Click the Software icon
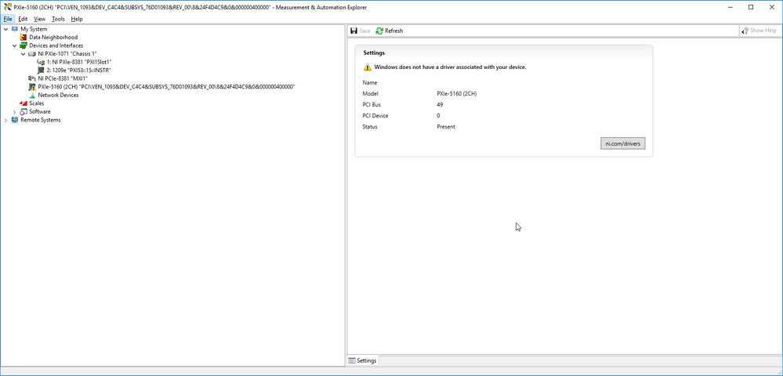 [x=24, y=111]
